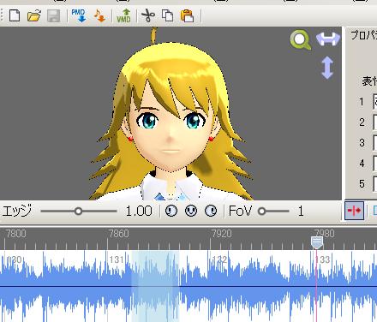The height and width of the screenshot is (322, 377).
Task: Click the horizontal pan arrow icon
Action: (328, 39)
